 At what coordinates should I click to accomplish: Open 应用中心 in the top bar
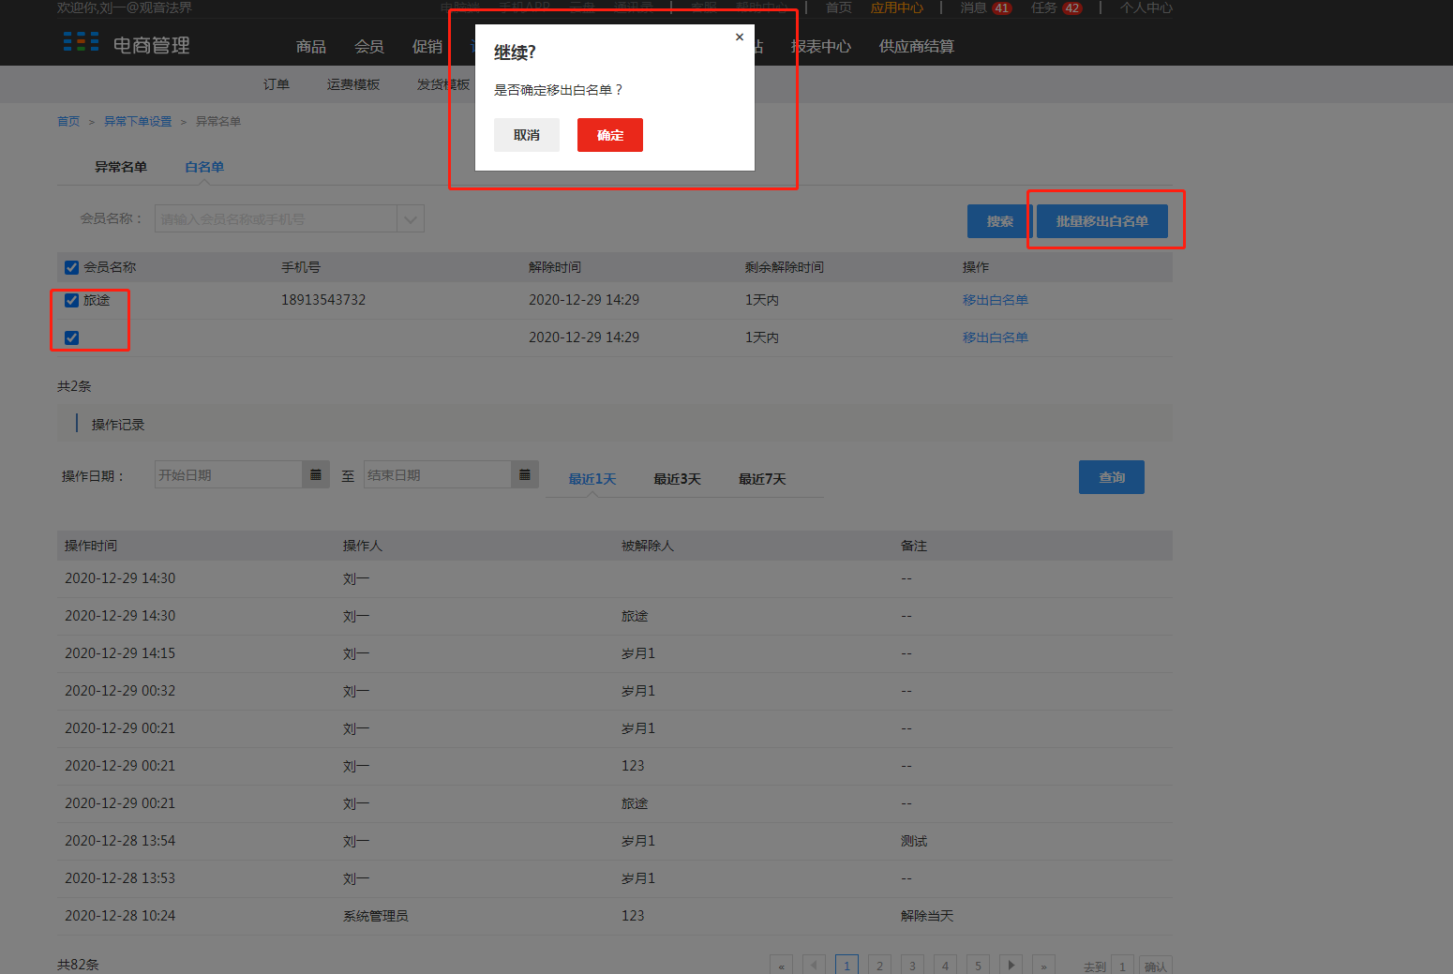(x=897, y=7)
